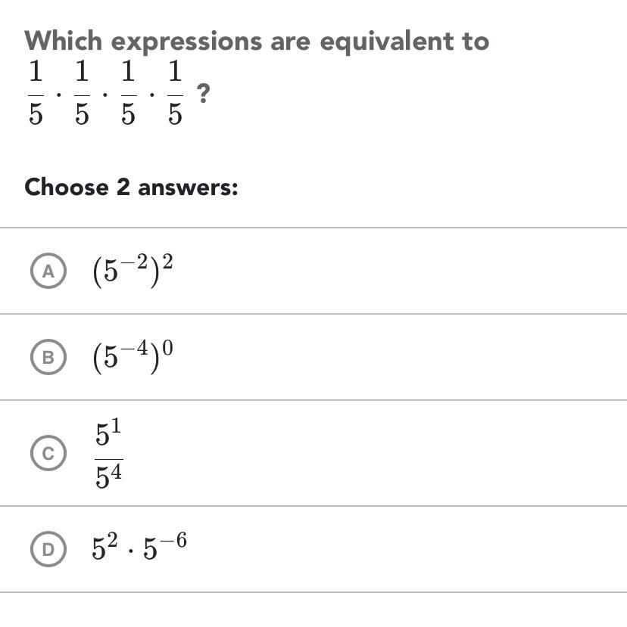Click the 5^2 term in option D
Viewport: 627px width, 627px height.
click(x=104, y=547)
